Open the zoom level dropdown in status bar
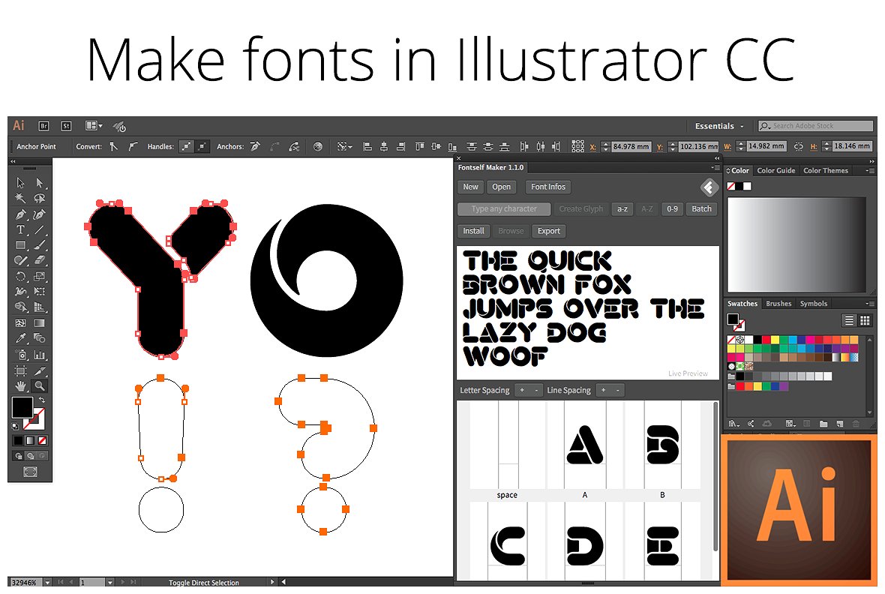This screenshot has width=885, height=594. coord(47,582)
